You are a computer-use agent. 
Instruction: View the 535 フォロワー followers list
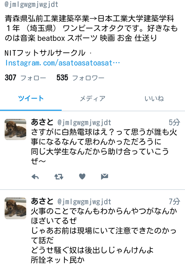click(80, 78)
